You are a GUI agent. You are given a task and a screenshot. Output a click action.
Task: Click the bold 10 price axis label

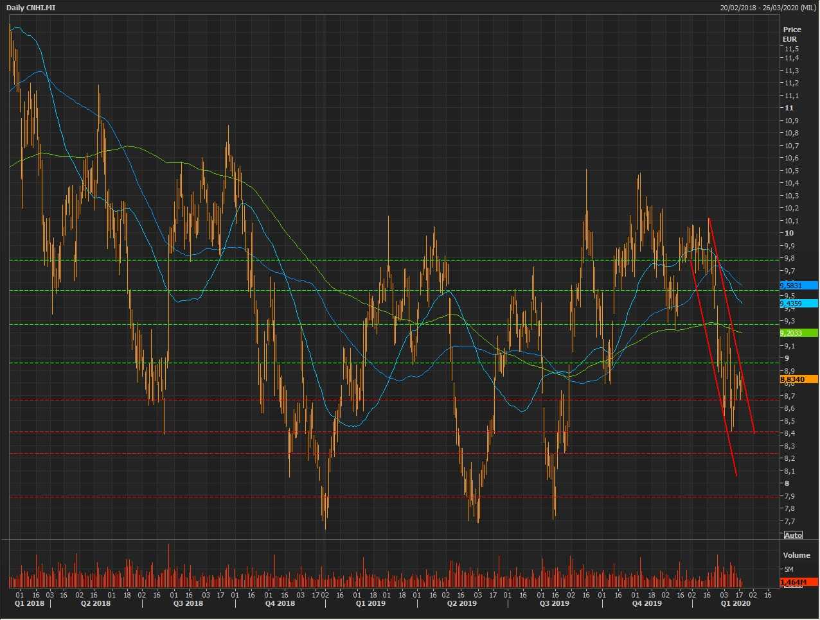click(x=789, y=233)
